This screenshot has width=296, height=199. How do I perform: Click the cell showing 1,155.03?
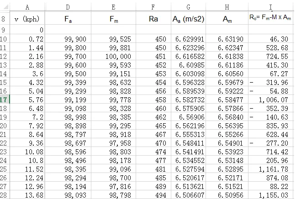271,195
